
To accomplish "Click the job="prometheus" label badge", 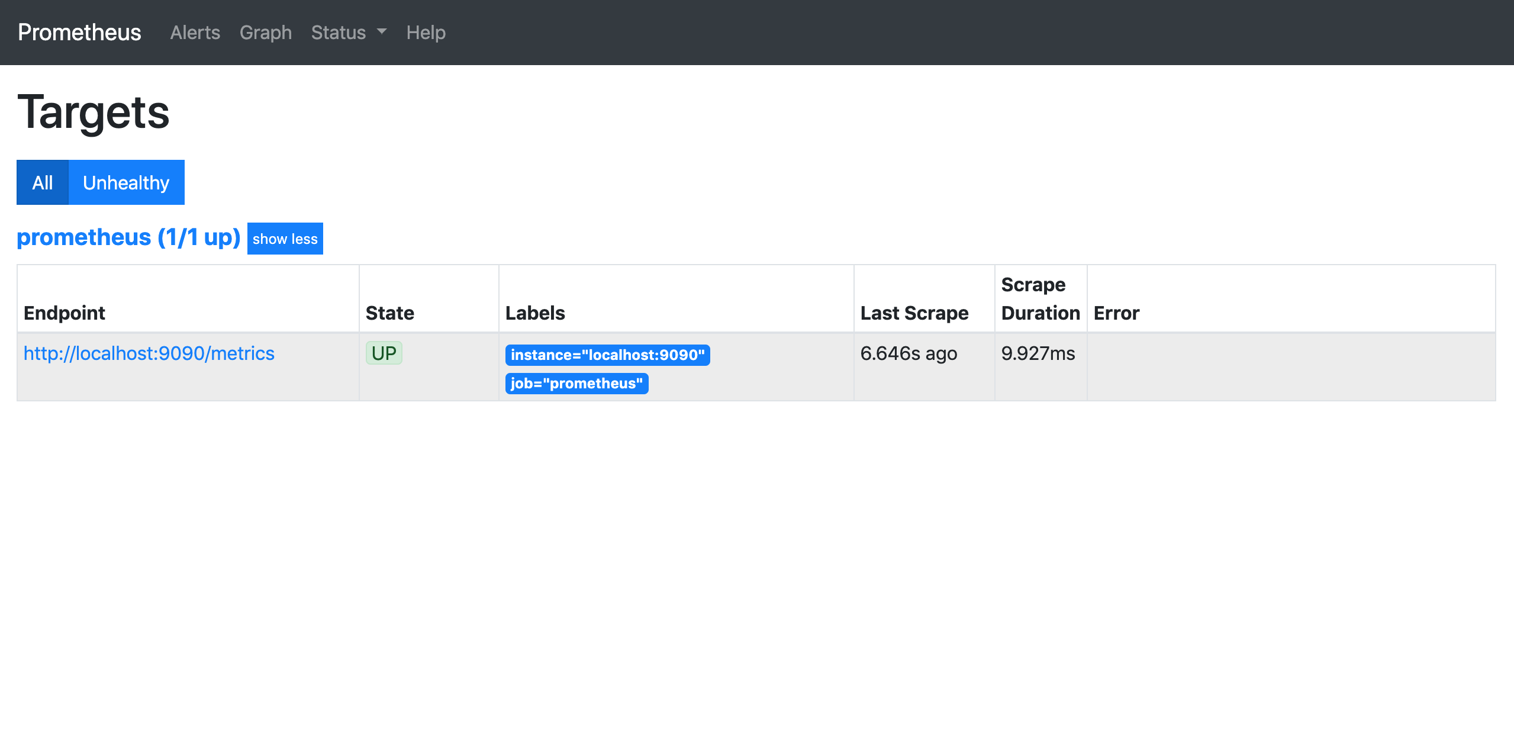I will 576,384.
